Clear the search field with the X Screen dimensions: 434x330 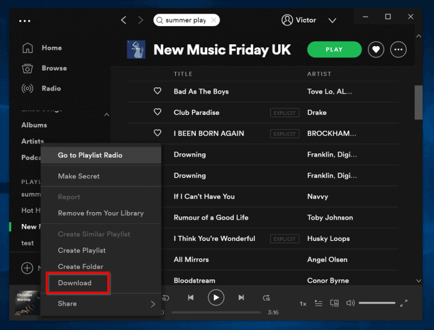coord(214,20)
